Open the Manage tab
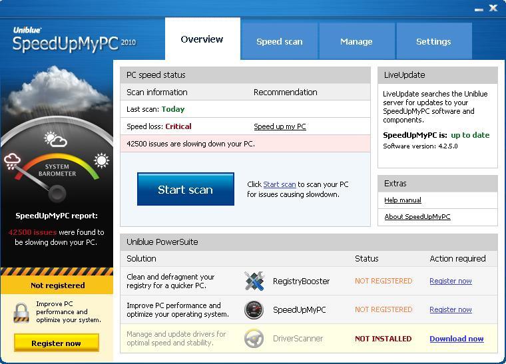The image size is (506, 364). pyautogui.click(x=356, y=41)
